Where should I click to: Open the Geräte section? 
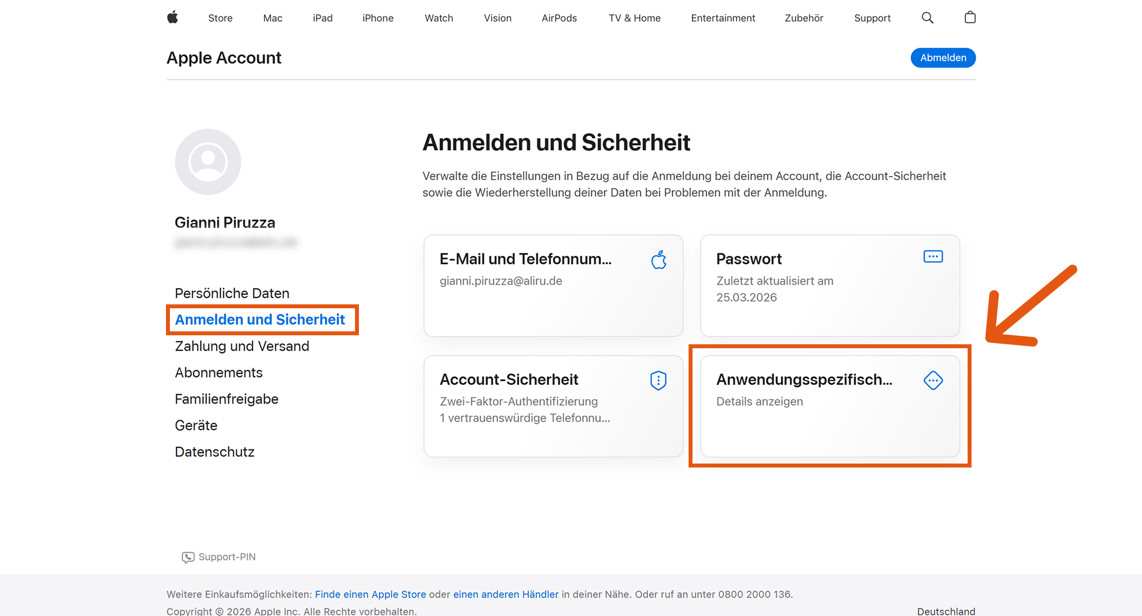pos(196,425)
